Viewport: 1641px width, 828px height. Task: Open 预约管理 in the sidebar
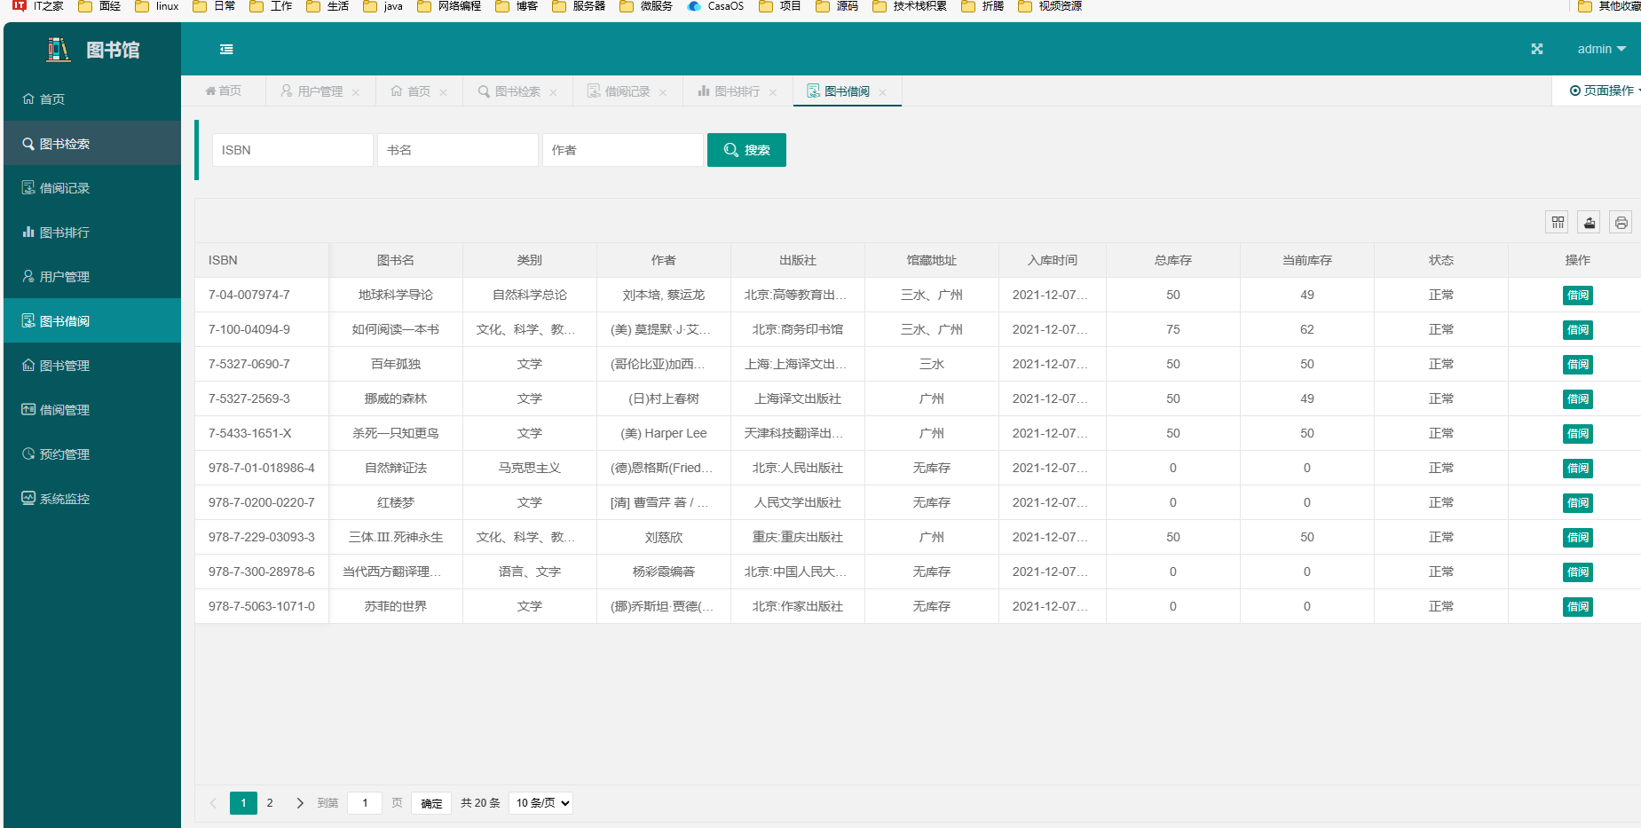pos(92,453)
